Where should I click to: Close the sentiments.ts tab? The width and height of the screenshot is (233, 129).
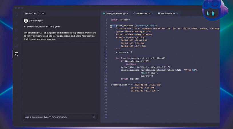pyautogui.click(x=177, y=13)
